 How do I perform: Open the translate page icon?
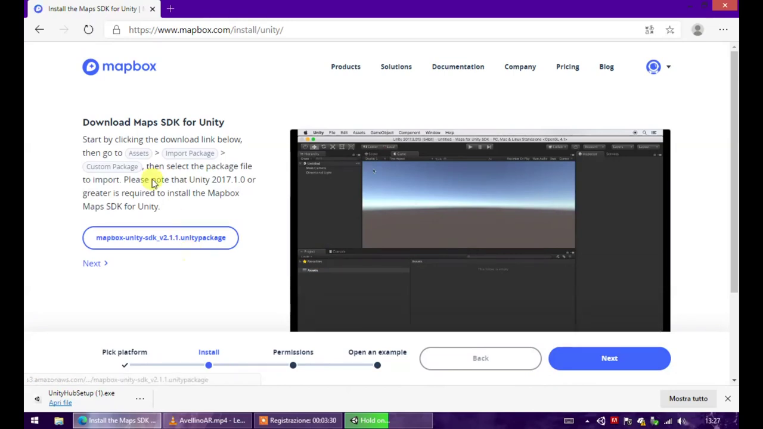click(649, 30)
